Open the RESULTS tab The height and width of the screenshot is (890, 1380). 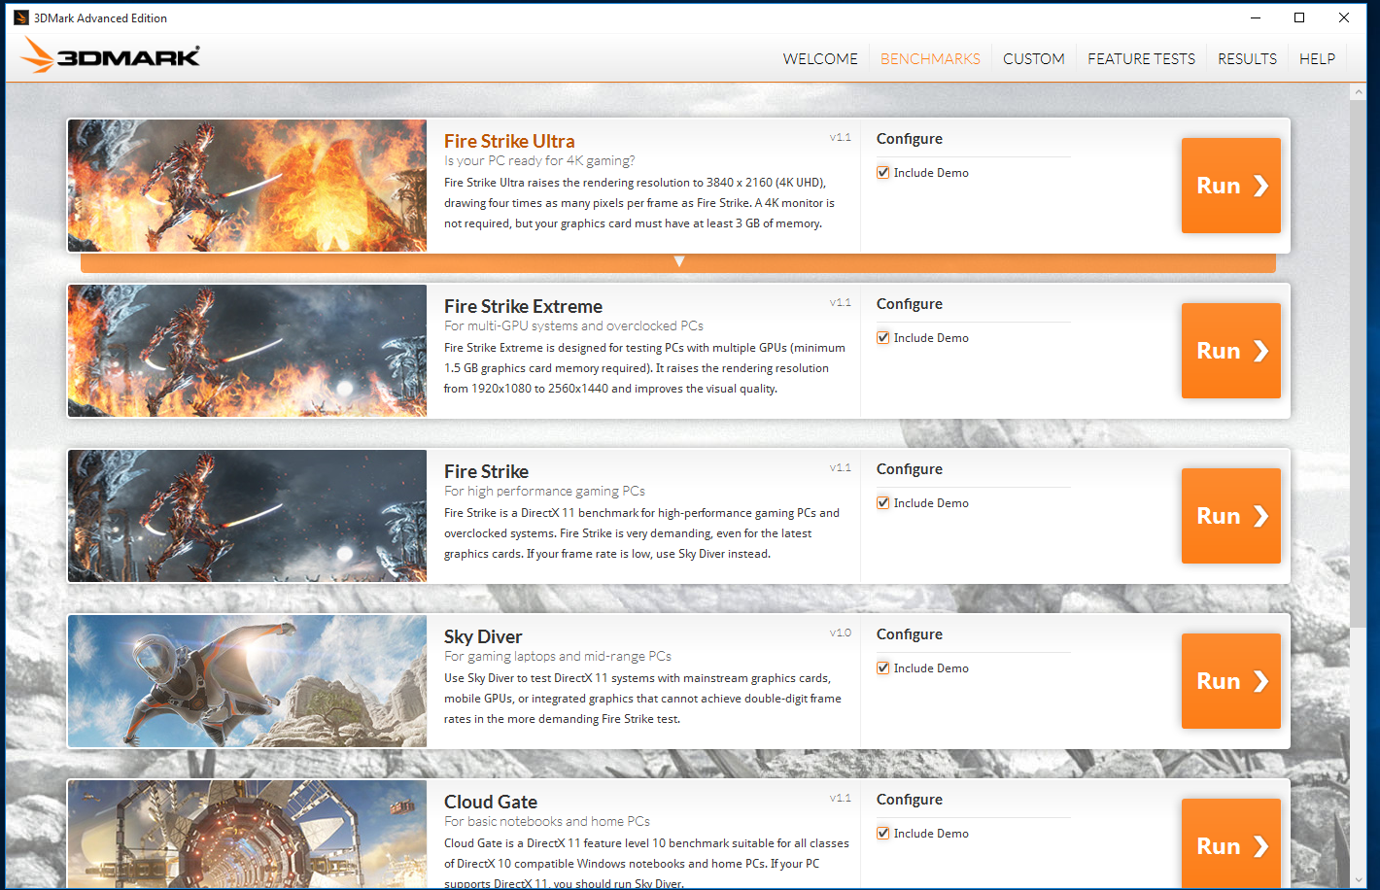(1248, 59)
